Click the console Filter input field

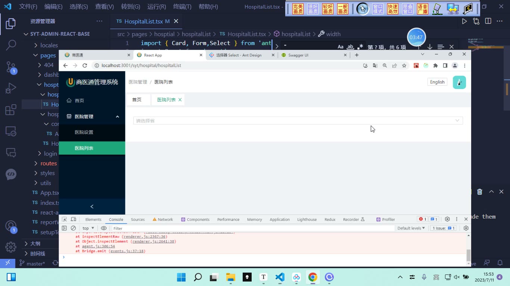pyautogui.click(x=253, y=228)
